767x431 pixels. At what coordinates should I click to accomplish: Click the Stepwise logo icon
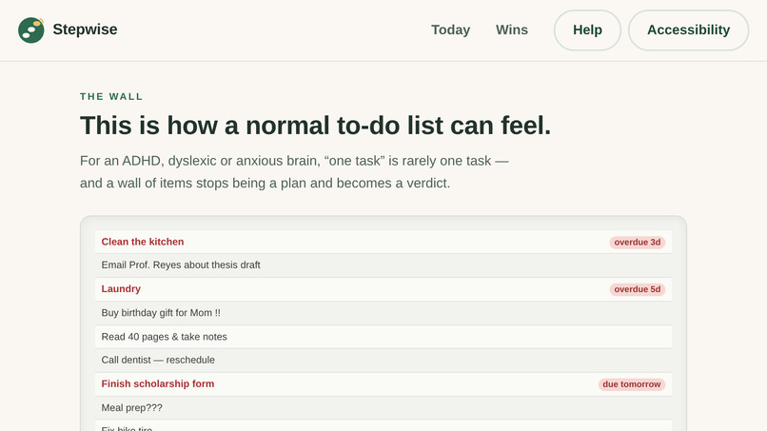coord(30,29)
